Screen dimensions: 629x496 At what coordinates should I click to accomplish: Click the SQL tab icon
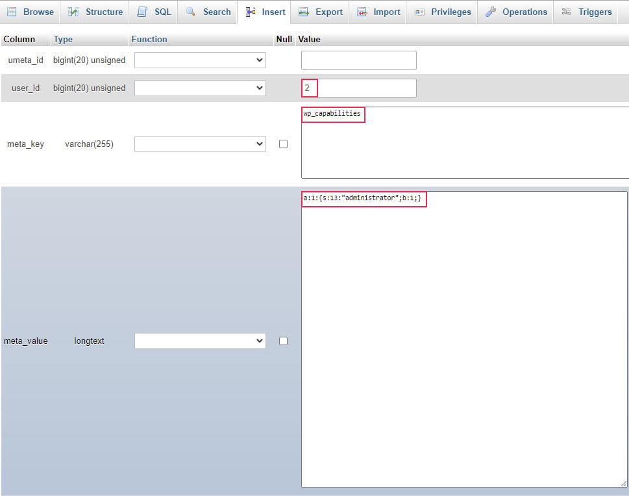142,12
